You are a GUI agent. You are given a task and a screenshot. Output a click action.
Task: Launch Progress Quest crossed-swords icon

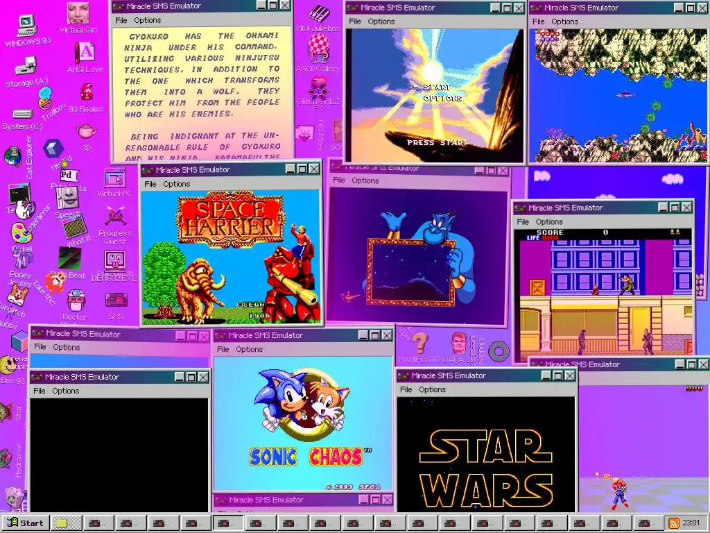click(x=115, y=217)
